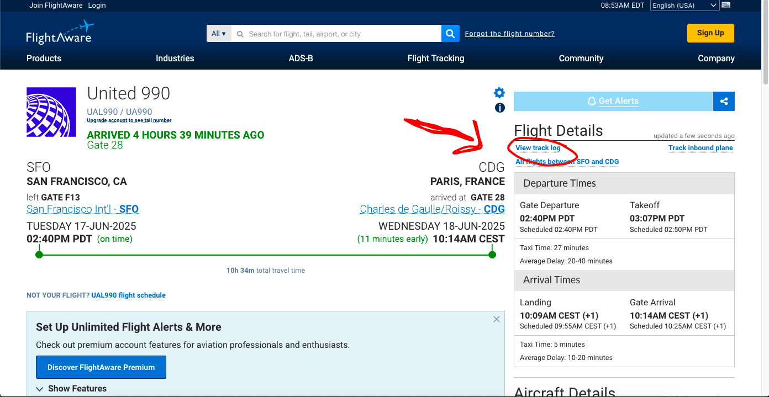The height and width of the screenshot is (397, 769).
Task: Click Taxi Time: 27 minutes text
Action: (554, 248)
